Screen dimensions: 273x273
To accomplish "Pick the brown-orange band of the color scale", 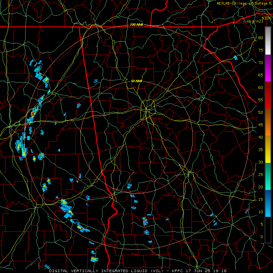I will (x=268, y=122).
